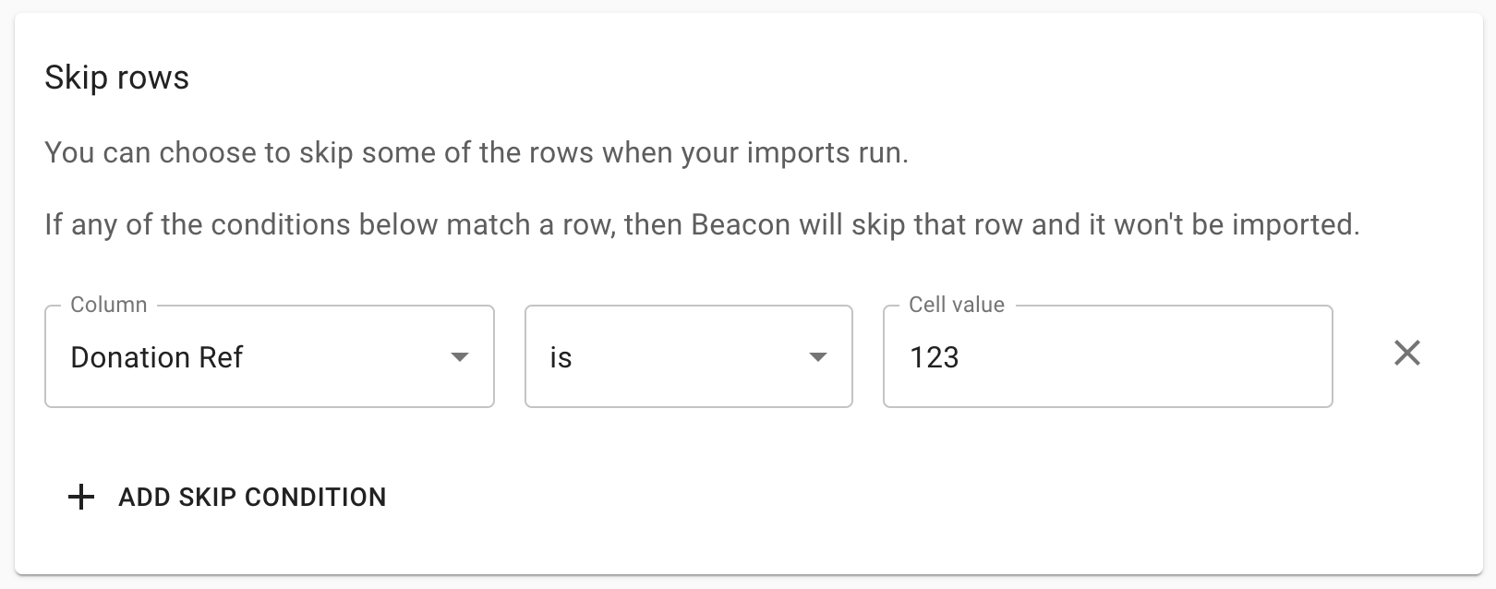Expand the Column dropdown arrow
The height and width of the screenshot is (589, 1496).
click(x=459, y=357)
